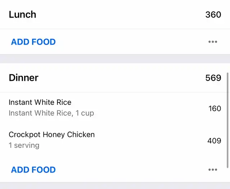Open the Instant White Rice entry

tap(40, 102)
